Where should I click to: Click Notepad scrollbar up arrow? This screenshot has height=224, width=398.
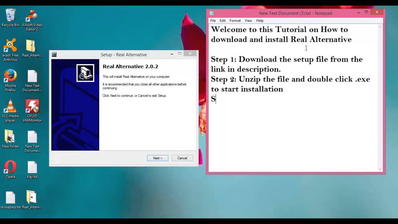point(380,27)
